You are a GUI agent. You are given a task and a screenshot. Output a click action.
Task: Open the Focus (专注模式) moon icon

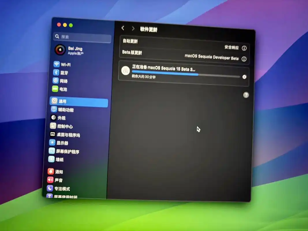coord(50,188)
